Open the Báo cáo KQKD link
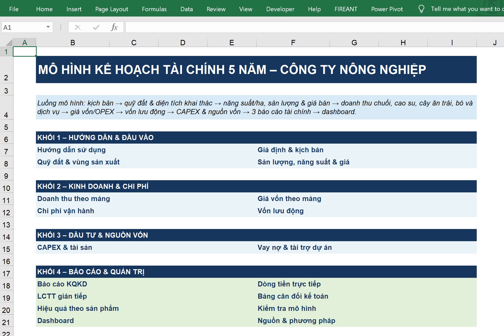The width and height of the screenshot is (504, 336). coord(62,284)
